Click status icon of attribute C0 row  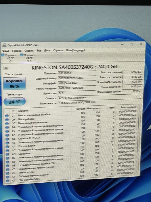(7, 169)
